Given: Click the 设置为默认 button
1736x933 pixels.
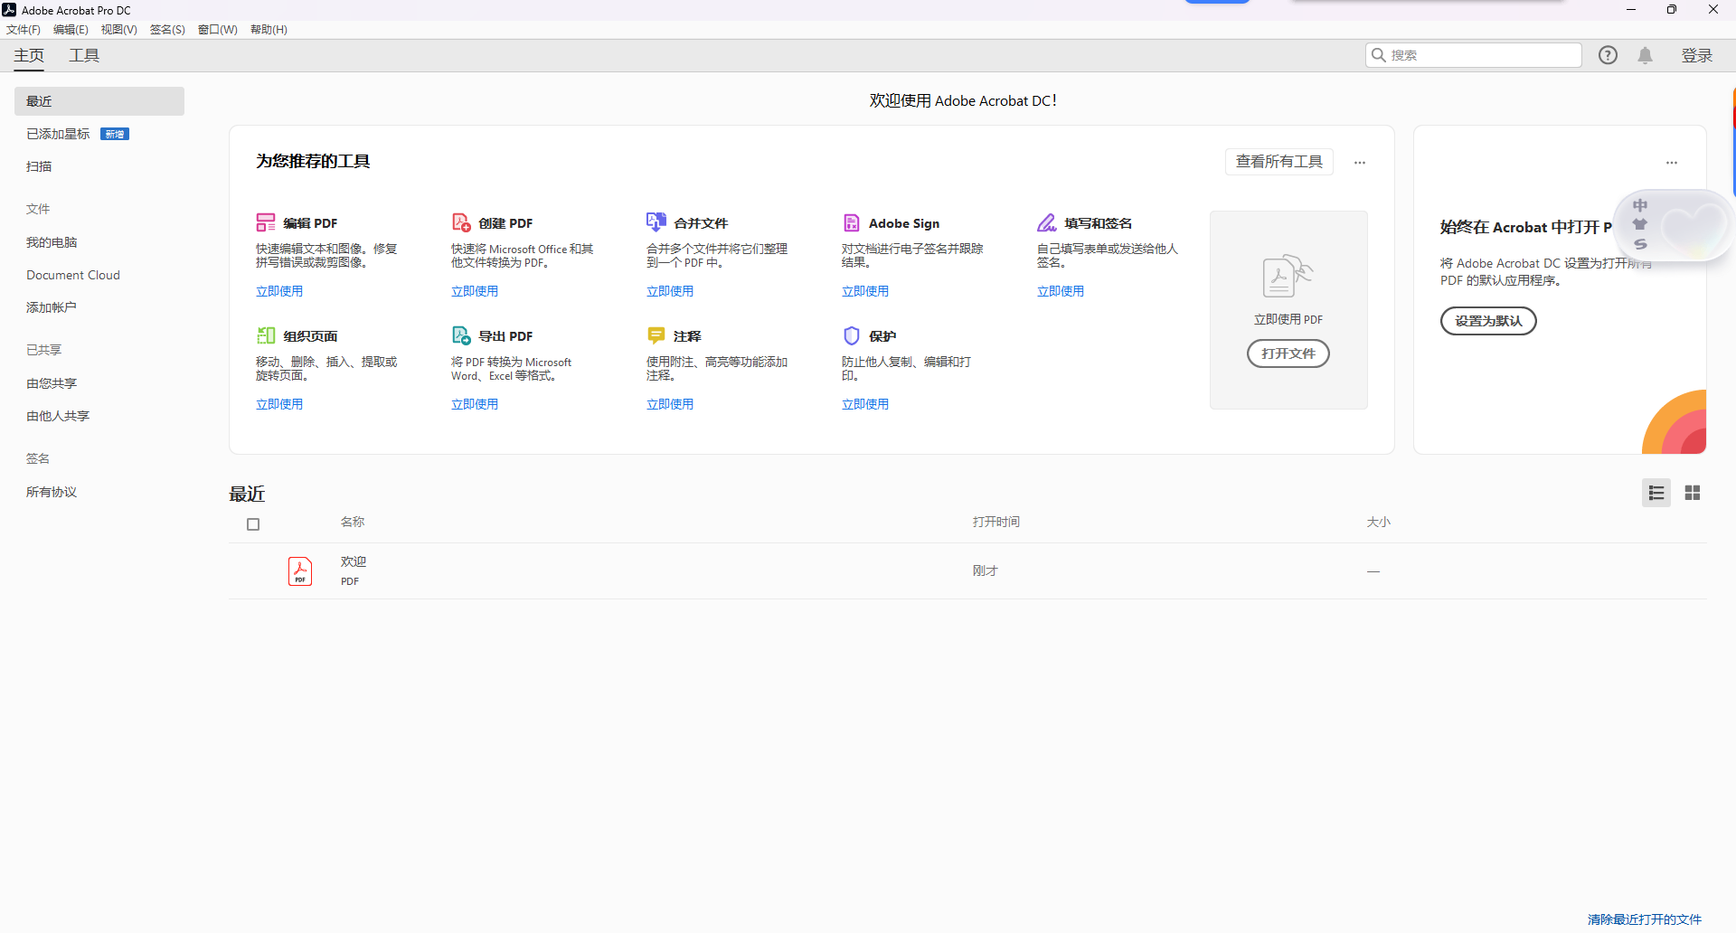Looking at the screenshot, I should pyautogui.click(x=1488, y=321).
